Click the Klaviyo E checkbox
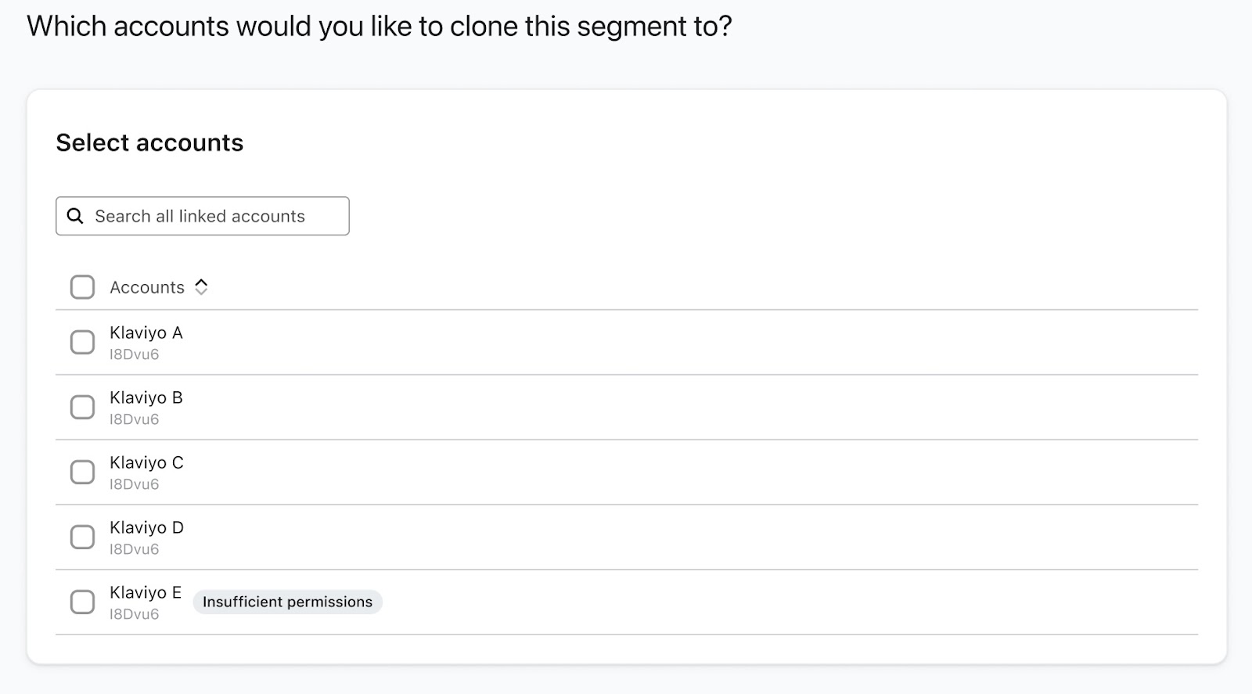 [82, 602]
